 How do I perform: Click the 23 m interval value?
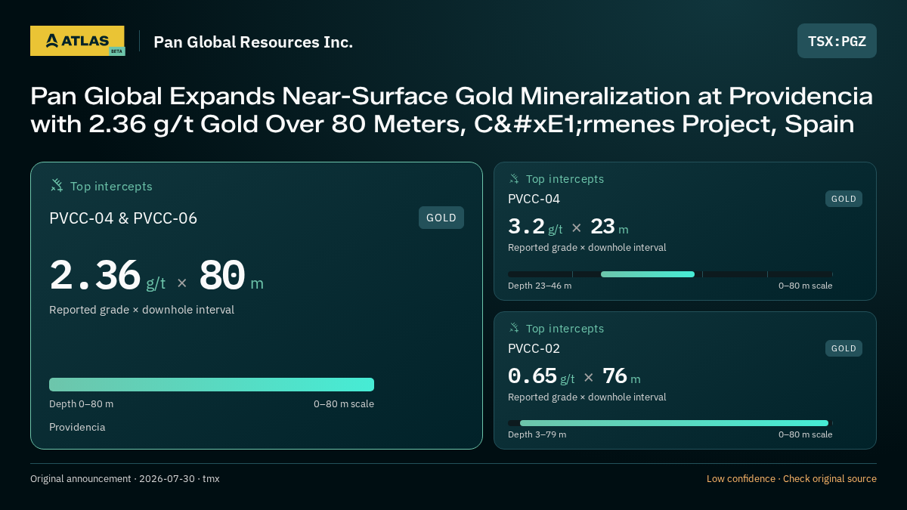(x=609, y=227)
